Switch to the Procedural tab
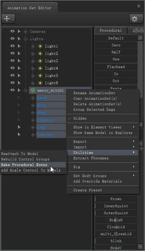Screen dimensions: 145x251 coord(110,31)
